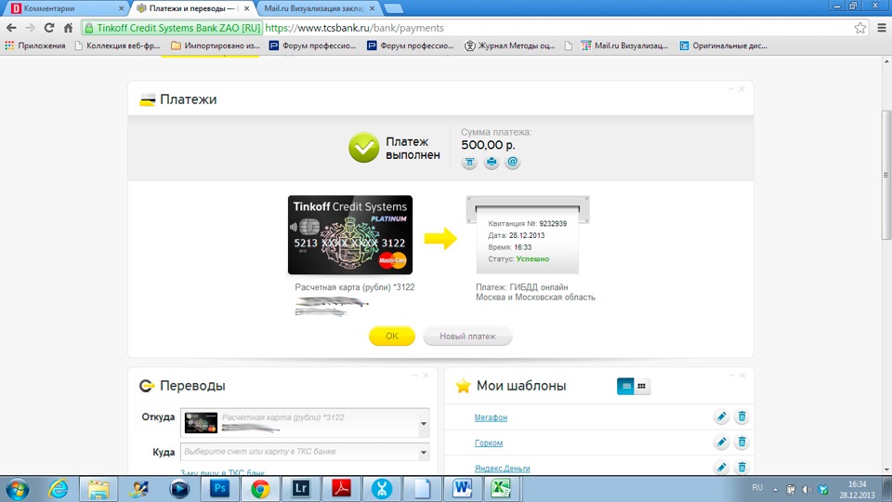
Task: Bookmark this page with star icon
Action: (x=860, y=28)
